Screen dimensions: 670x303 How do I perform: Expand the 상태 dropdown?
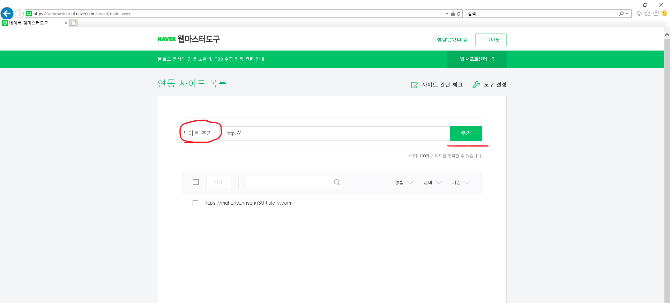(433, 182)
